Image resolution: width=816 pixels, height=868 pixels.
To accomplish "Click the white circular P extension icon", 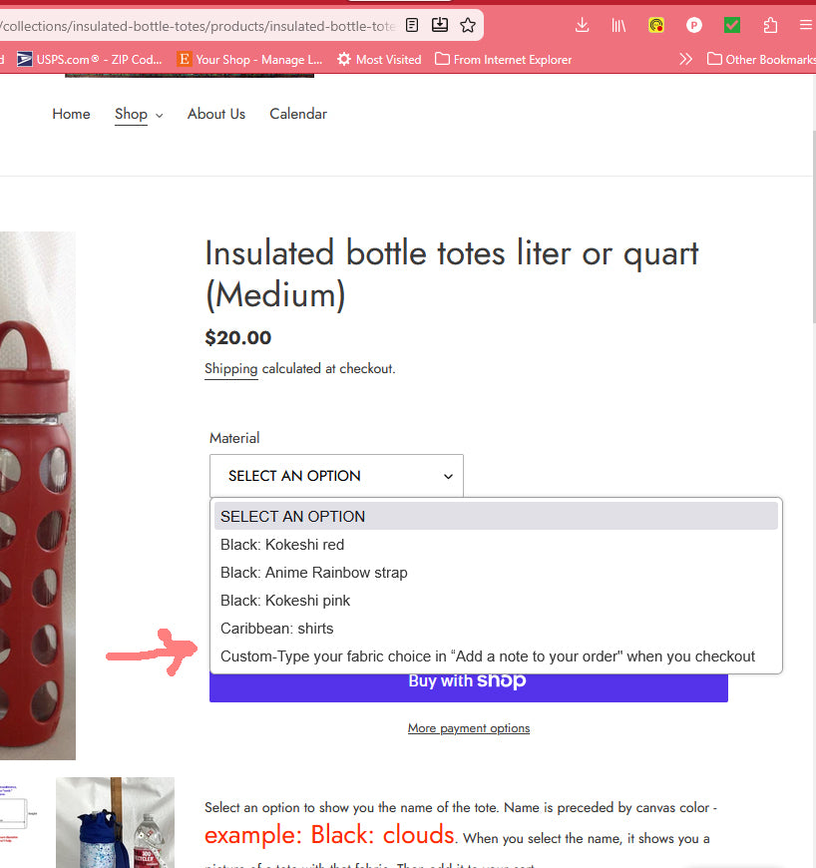I will pos(693,26).
